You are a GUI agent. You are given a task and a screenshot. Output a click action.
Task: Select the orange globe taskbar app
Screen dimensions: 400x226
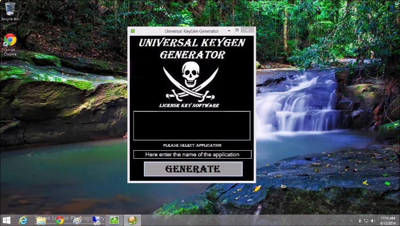click(132, 220)
